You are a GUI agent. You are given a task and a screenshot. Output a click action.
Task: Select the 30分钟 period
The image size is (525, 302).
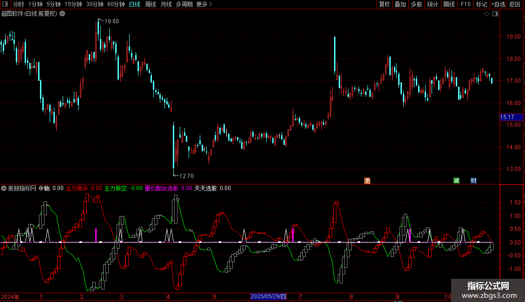coord(94,4)
